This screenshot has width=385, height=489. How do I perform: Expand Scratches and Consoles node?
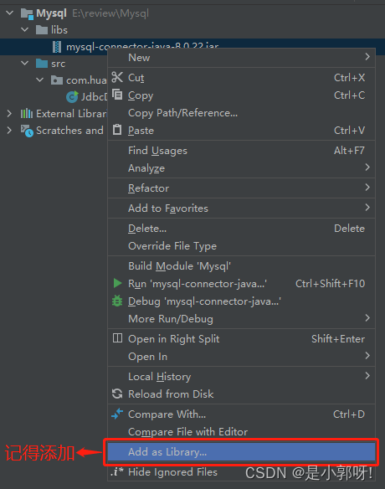(9, 131)
